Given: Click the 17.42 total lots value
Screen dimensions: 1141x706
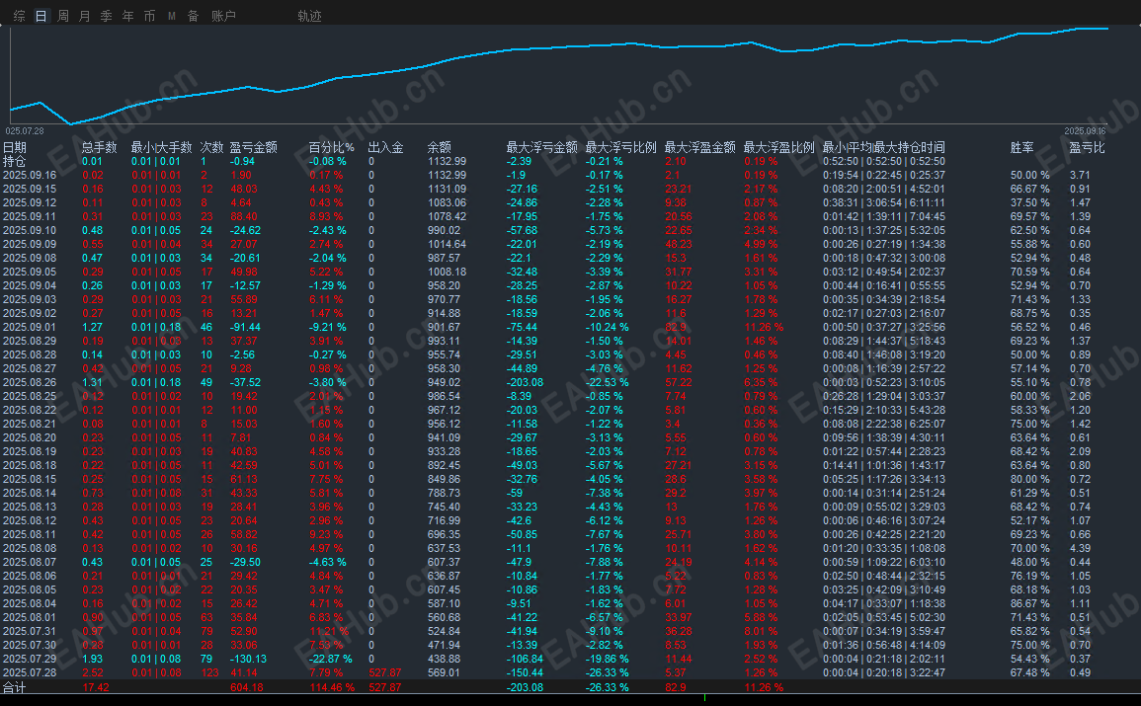Looking at the screenshot, I should (95, 687).
